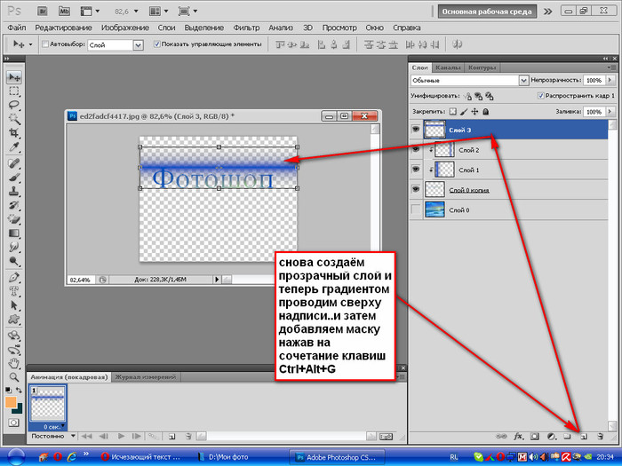Switch to the Каналы tab
This screenshot has height=466, width=622.
pos(449,67)
